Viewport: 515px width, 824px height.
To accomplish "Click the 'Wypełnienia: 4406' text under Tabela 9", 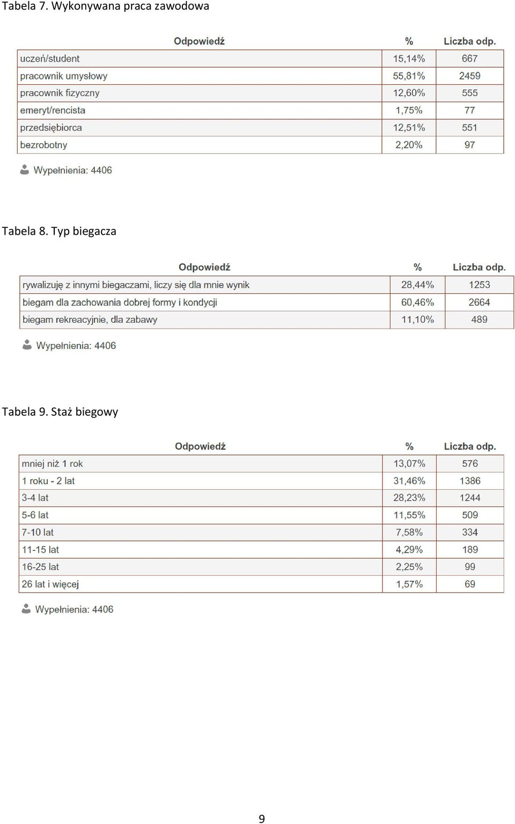I will tap(74, 609).
